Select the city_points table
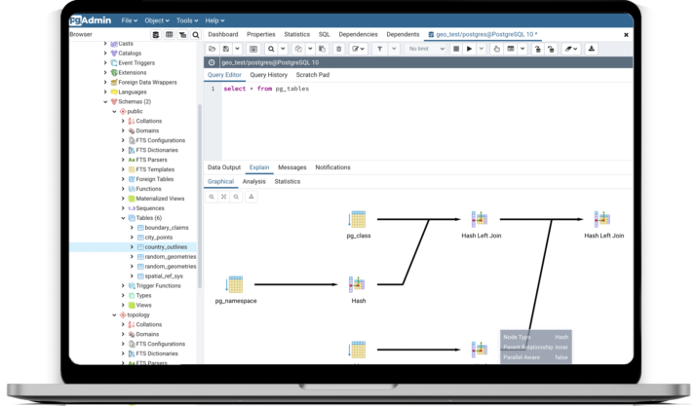The image size is (697, 406). coord(159,238)
